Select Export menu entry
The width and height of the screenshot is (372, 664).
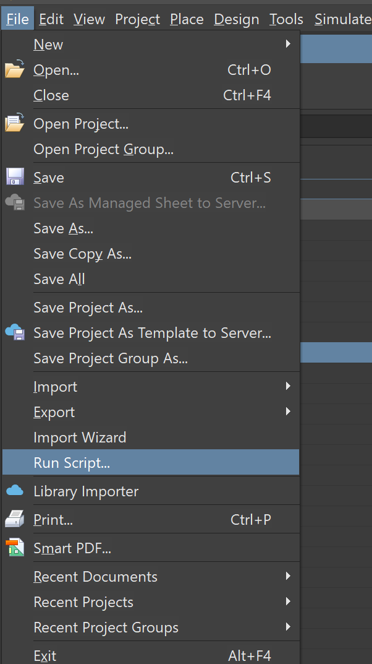point(151,412)
